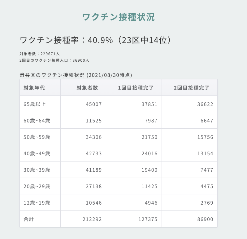247x239 pixels.
Task: Click the 2回目のワクチン接種人口 86900人 line
Action: click(x=54, y=60)
